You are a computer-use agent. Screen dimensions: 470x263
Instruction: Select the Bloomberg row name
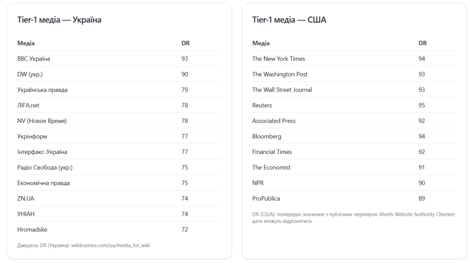(267, 137)
